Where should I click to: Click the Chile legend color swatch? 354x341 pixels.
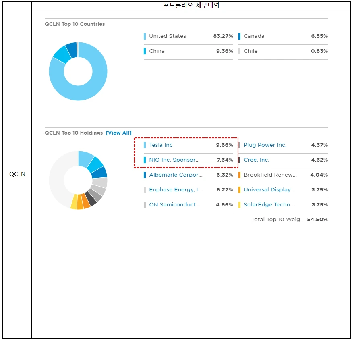[239, 51]
